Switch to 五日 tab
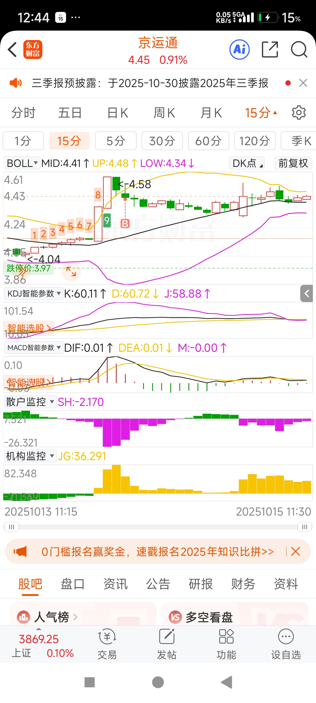The height and width of the screenshot is (703, 316). [70, 113]
